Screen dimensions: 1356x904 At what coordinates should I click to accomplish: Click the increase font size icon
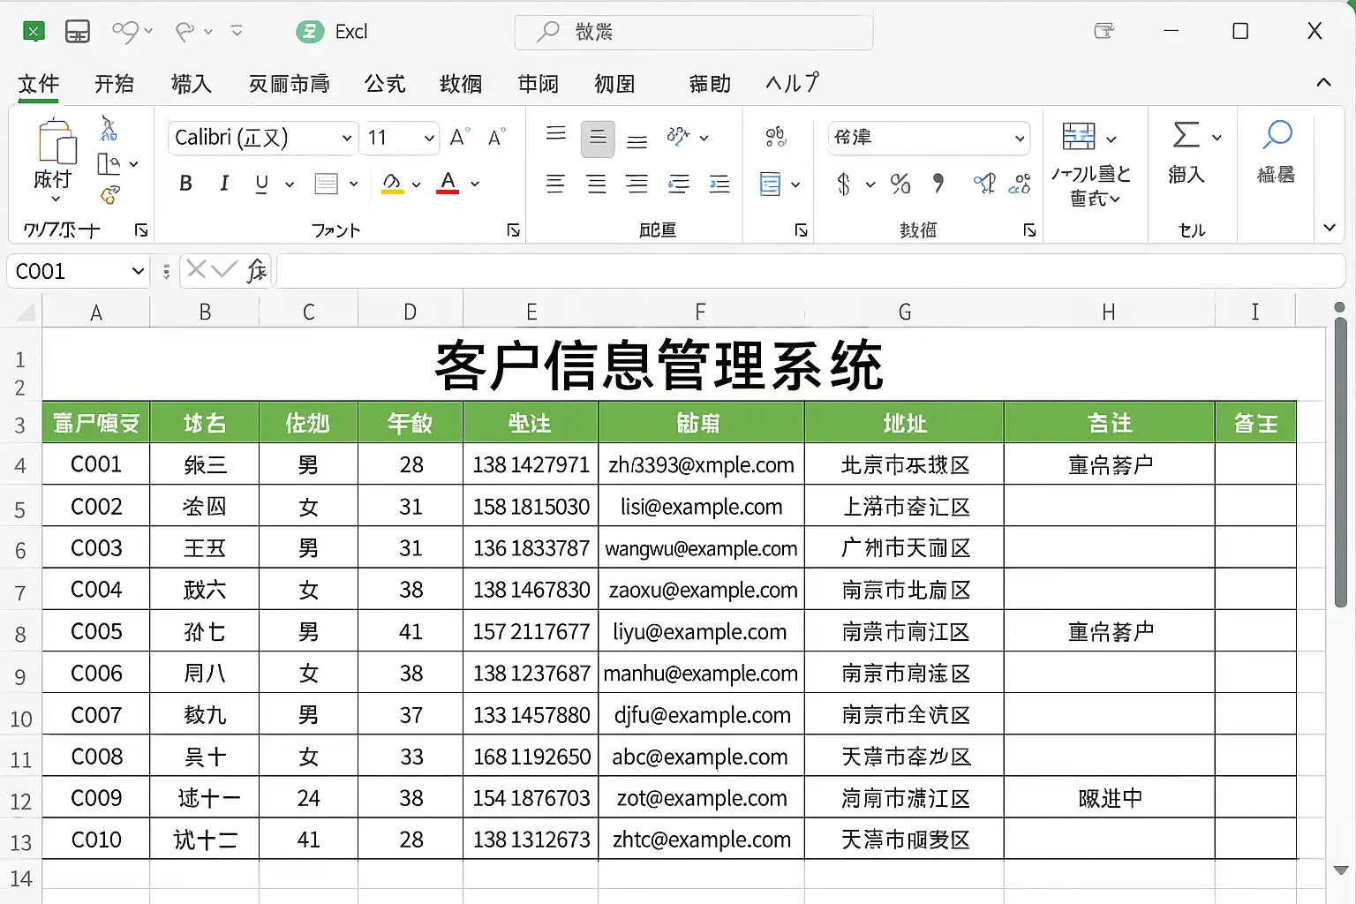click(x=459, y=138)
